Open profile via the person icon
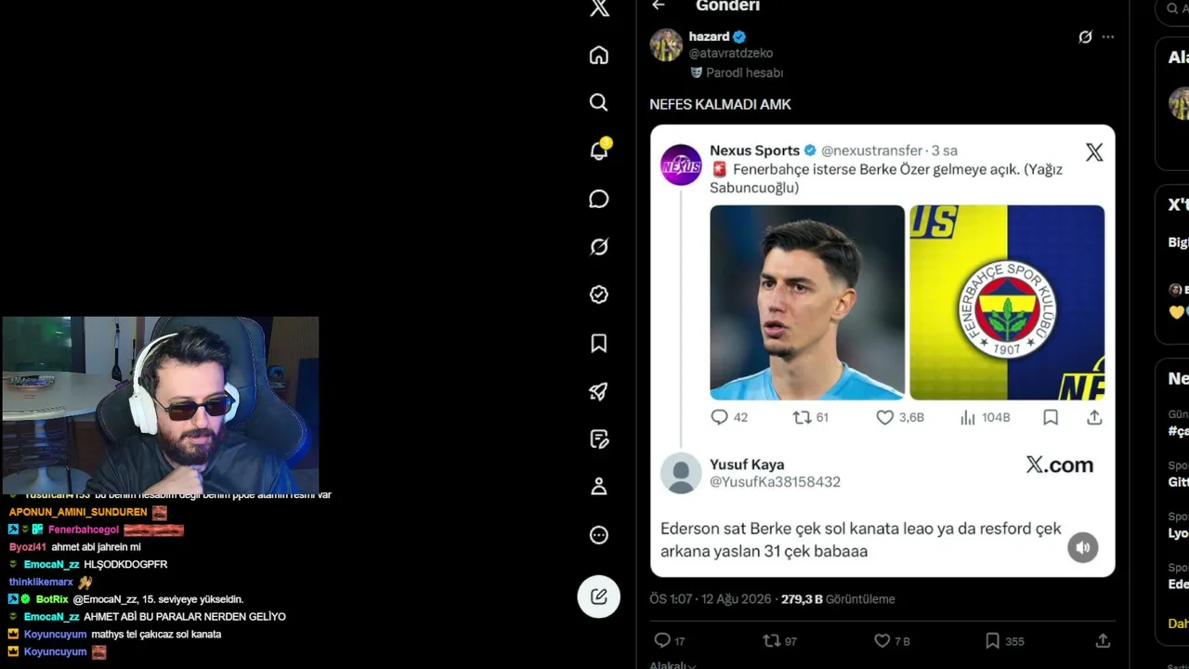Screen dimensions: 1189x669 599,486
